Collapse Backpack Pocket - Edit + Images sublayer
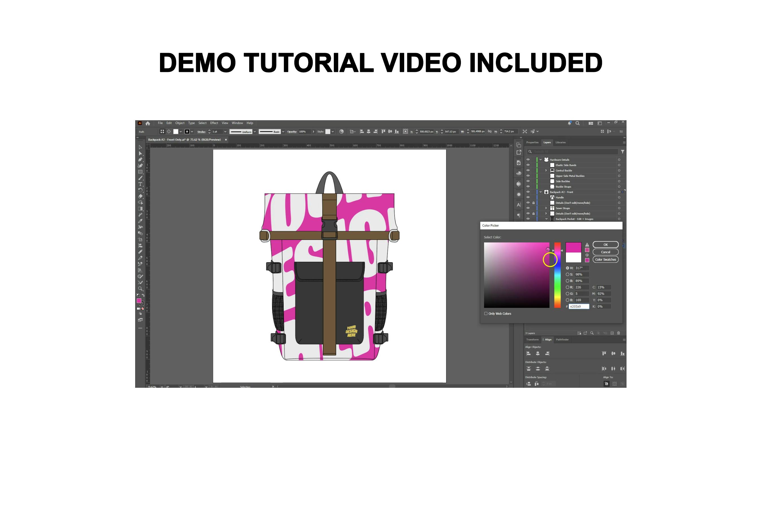 546,219
